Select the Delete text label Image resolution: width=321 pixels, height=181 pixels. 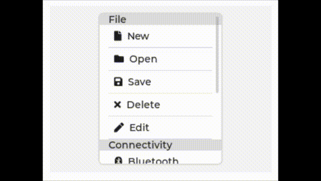coord(143,105)
